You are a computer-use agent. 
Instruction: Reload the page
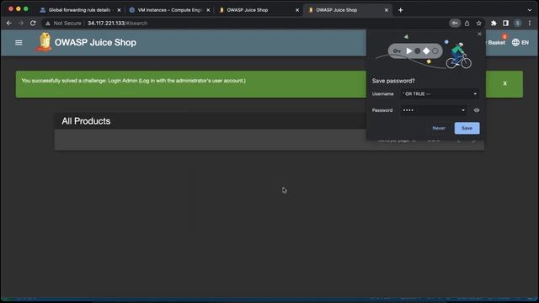click(33, 23)
